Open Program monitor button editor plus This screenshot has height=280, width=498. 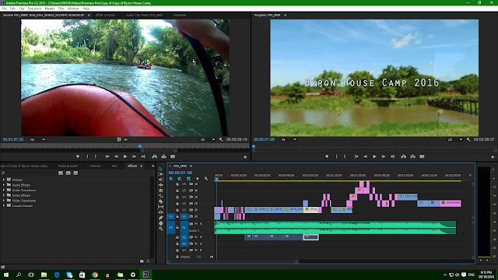tap(493, 157)
